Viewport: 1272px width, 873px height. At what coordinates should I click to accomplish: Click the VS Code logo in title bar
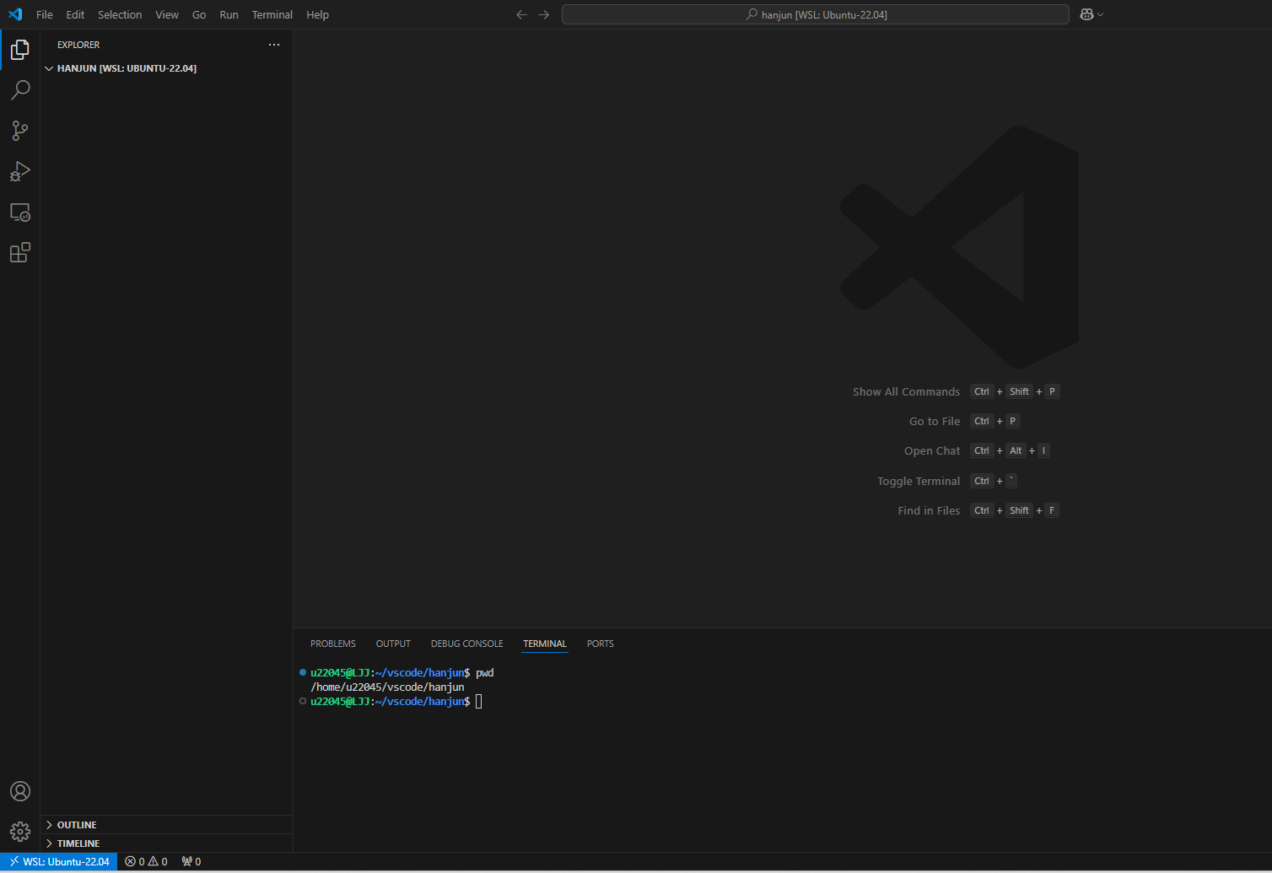coord(15,14)
